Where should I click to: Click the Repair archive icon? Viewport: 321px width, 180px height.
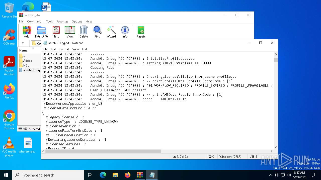[x=141, y=32]
